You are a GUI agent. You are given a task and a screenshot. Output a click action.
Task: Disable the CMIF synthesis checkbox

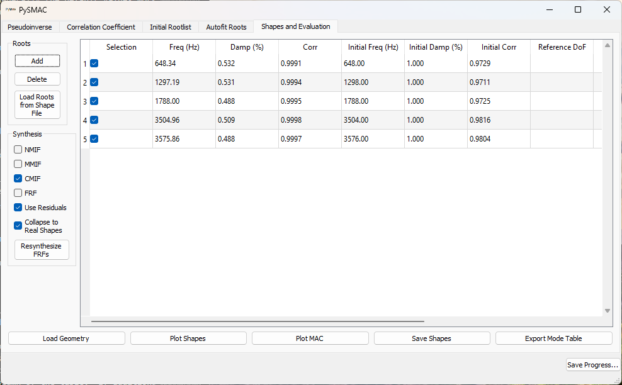pos(18,179)
